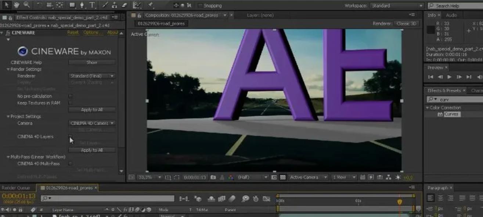The image size is (483, 217).
Task: Select the Eraser tool
Action: coord(124,5)
